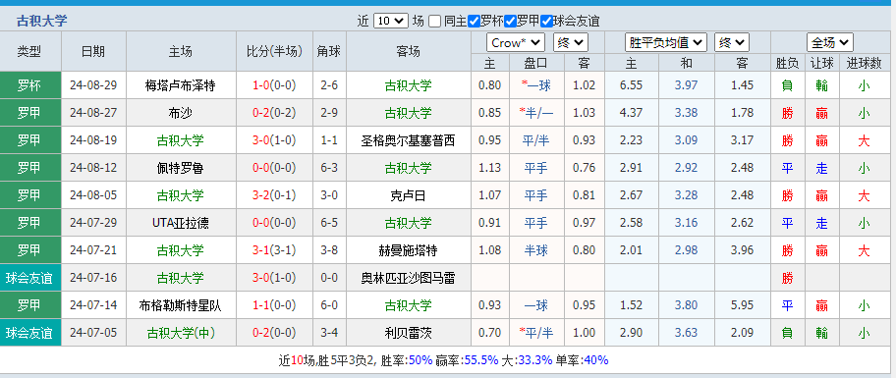Click handicap 平/半 on 24-08-19 row
This screenshot has width=896, height=378.
click(x=536, y=140)
